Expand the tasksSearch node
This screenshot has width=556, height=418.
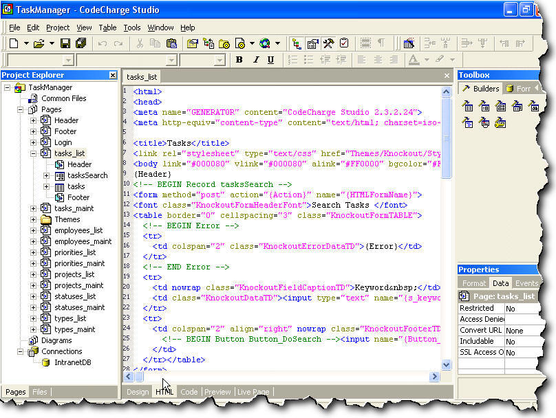(47, 175)
